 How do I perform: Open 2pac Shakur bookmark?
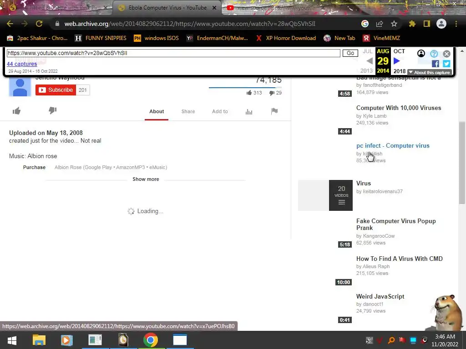click(37, 38)
